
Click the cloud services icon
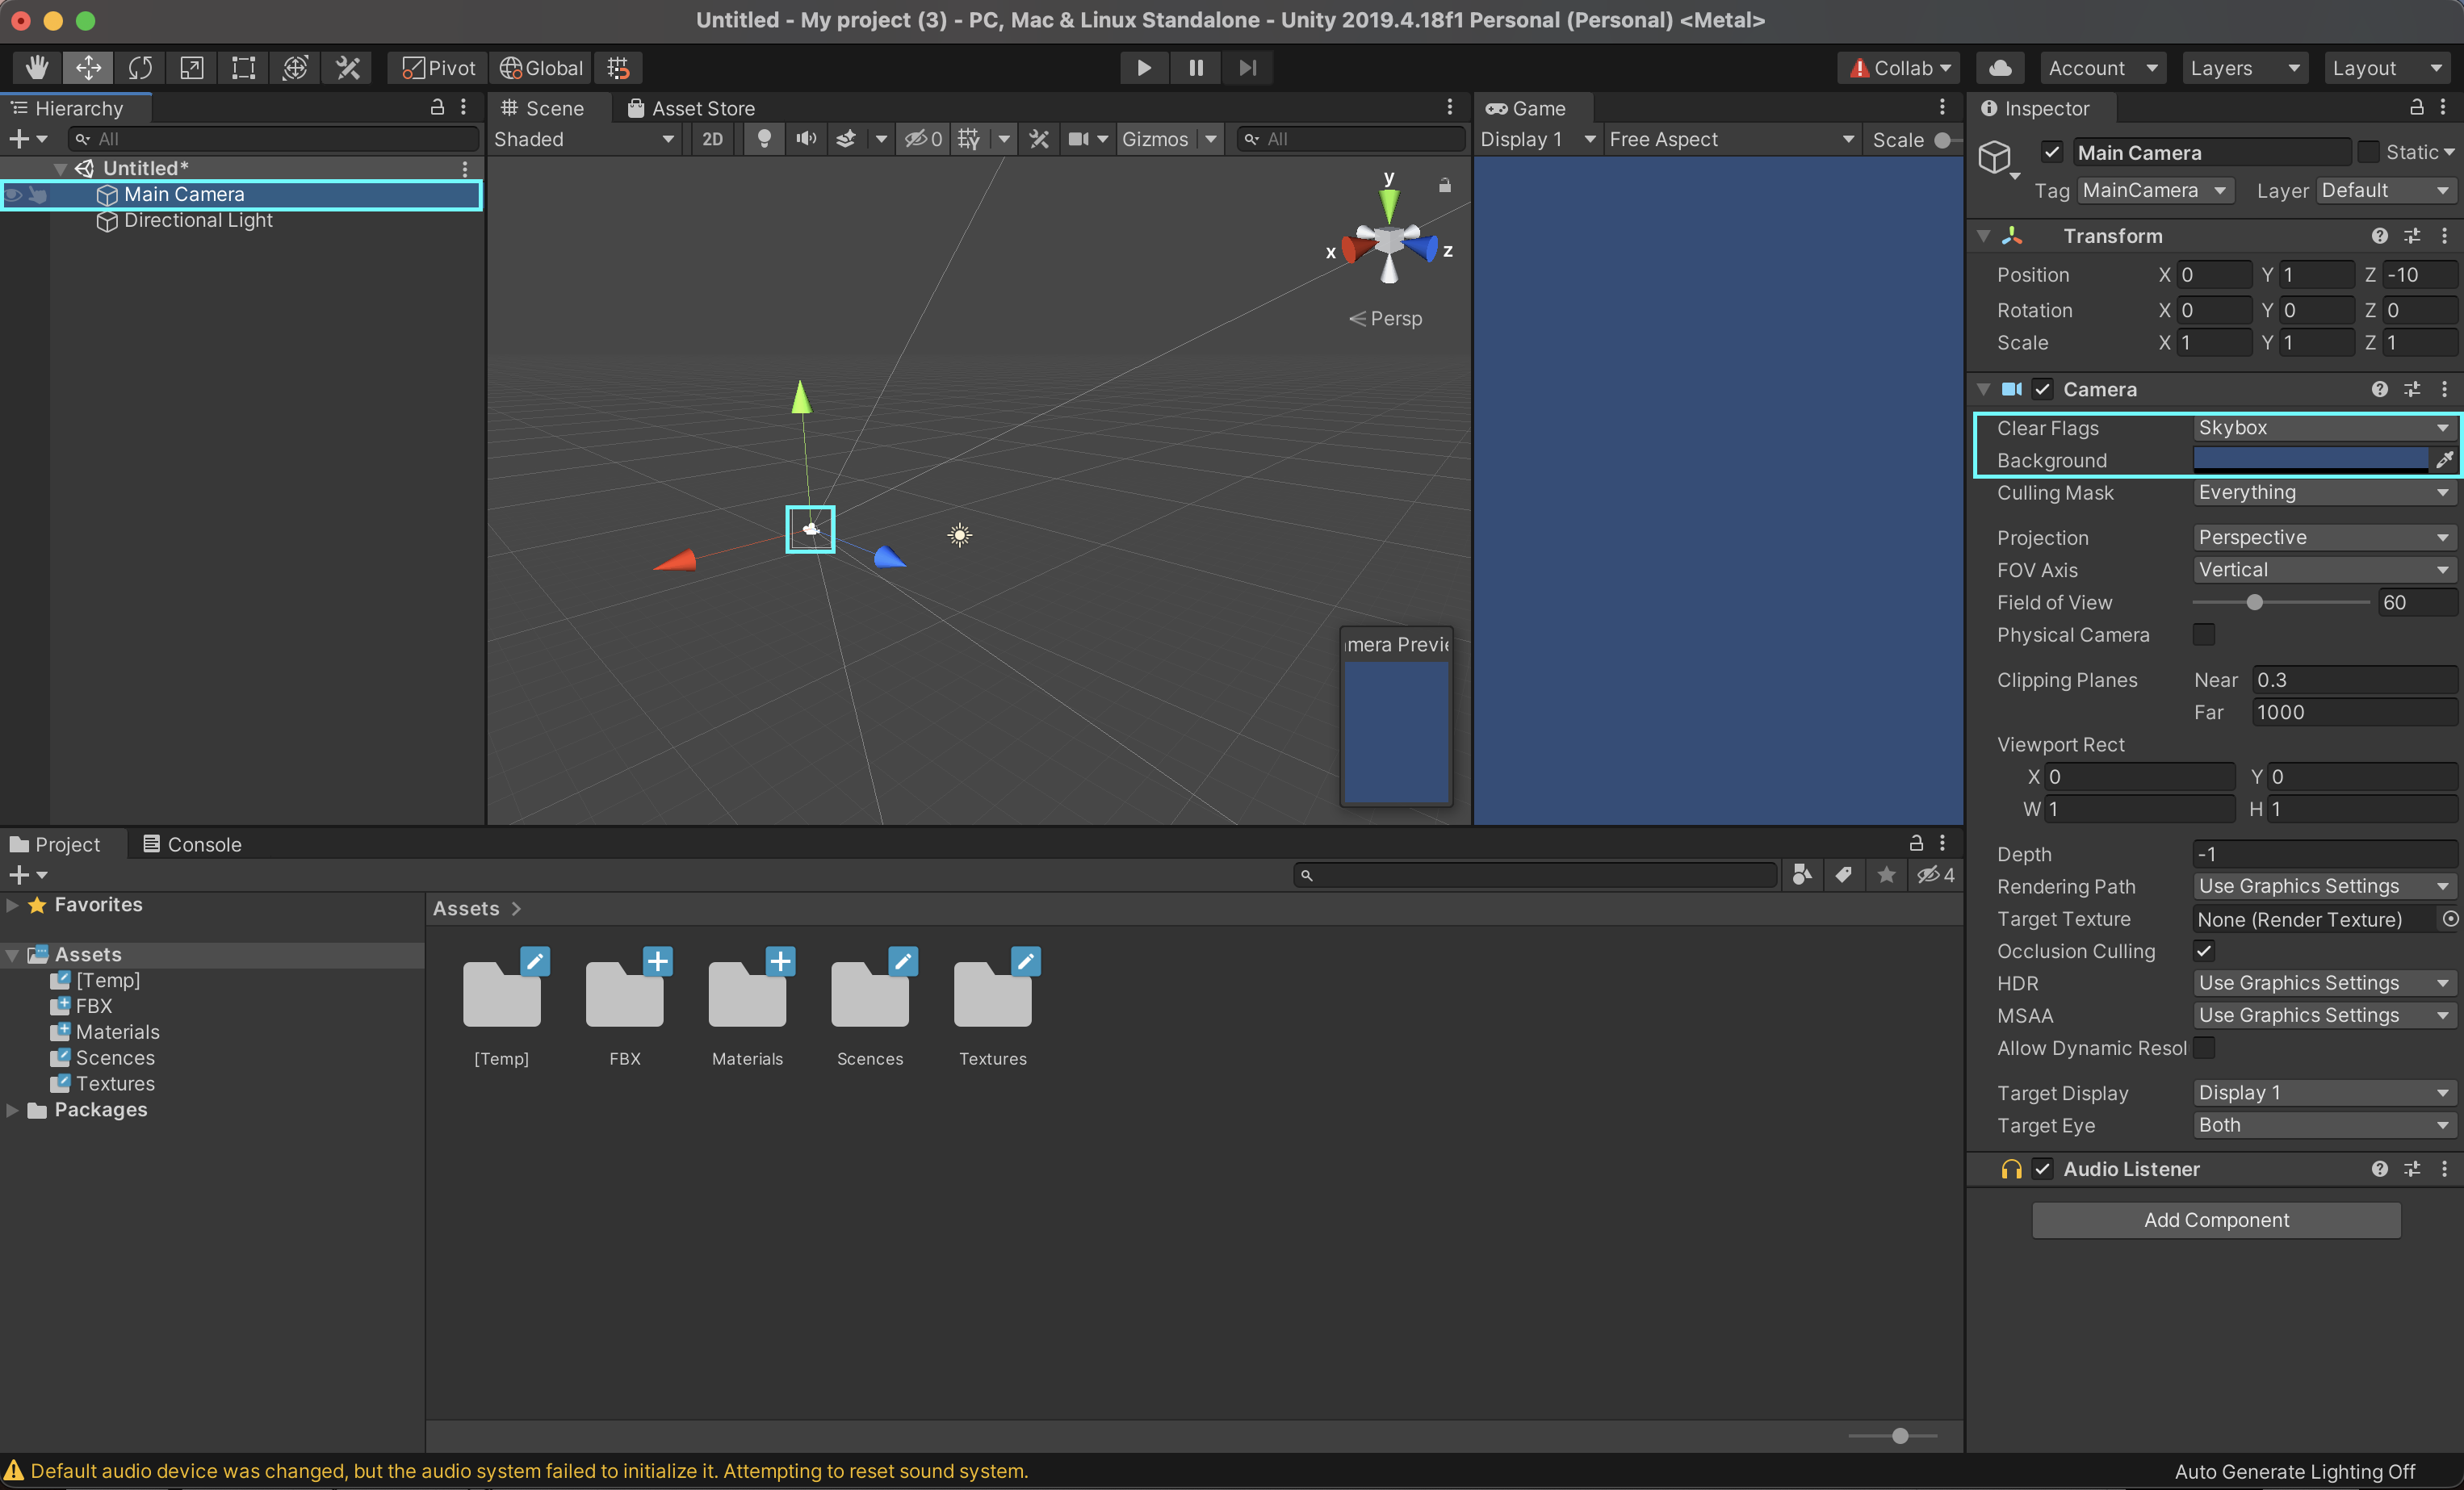click(x=2000, y=68)
